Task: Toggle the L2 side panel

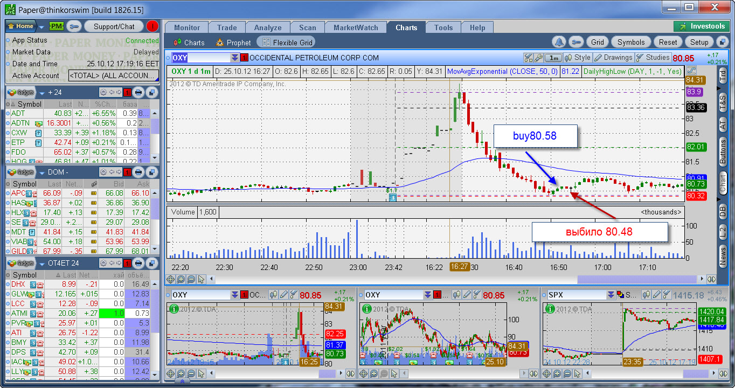Action: tap(723, 233)
